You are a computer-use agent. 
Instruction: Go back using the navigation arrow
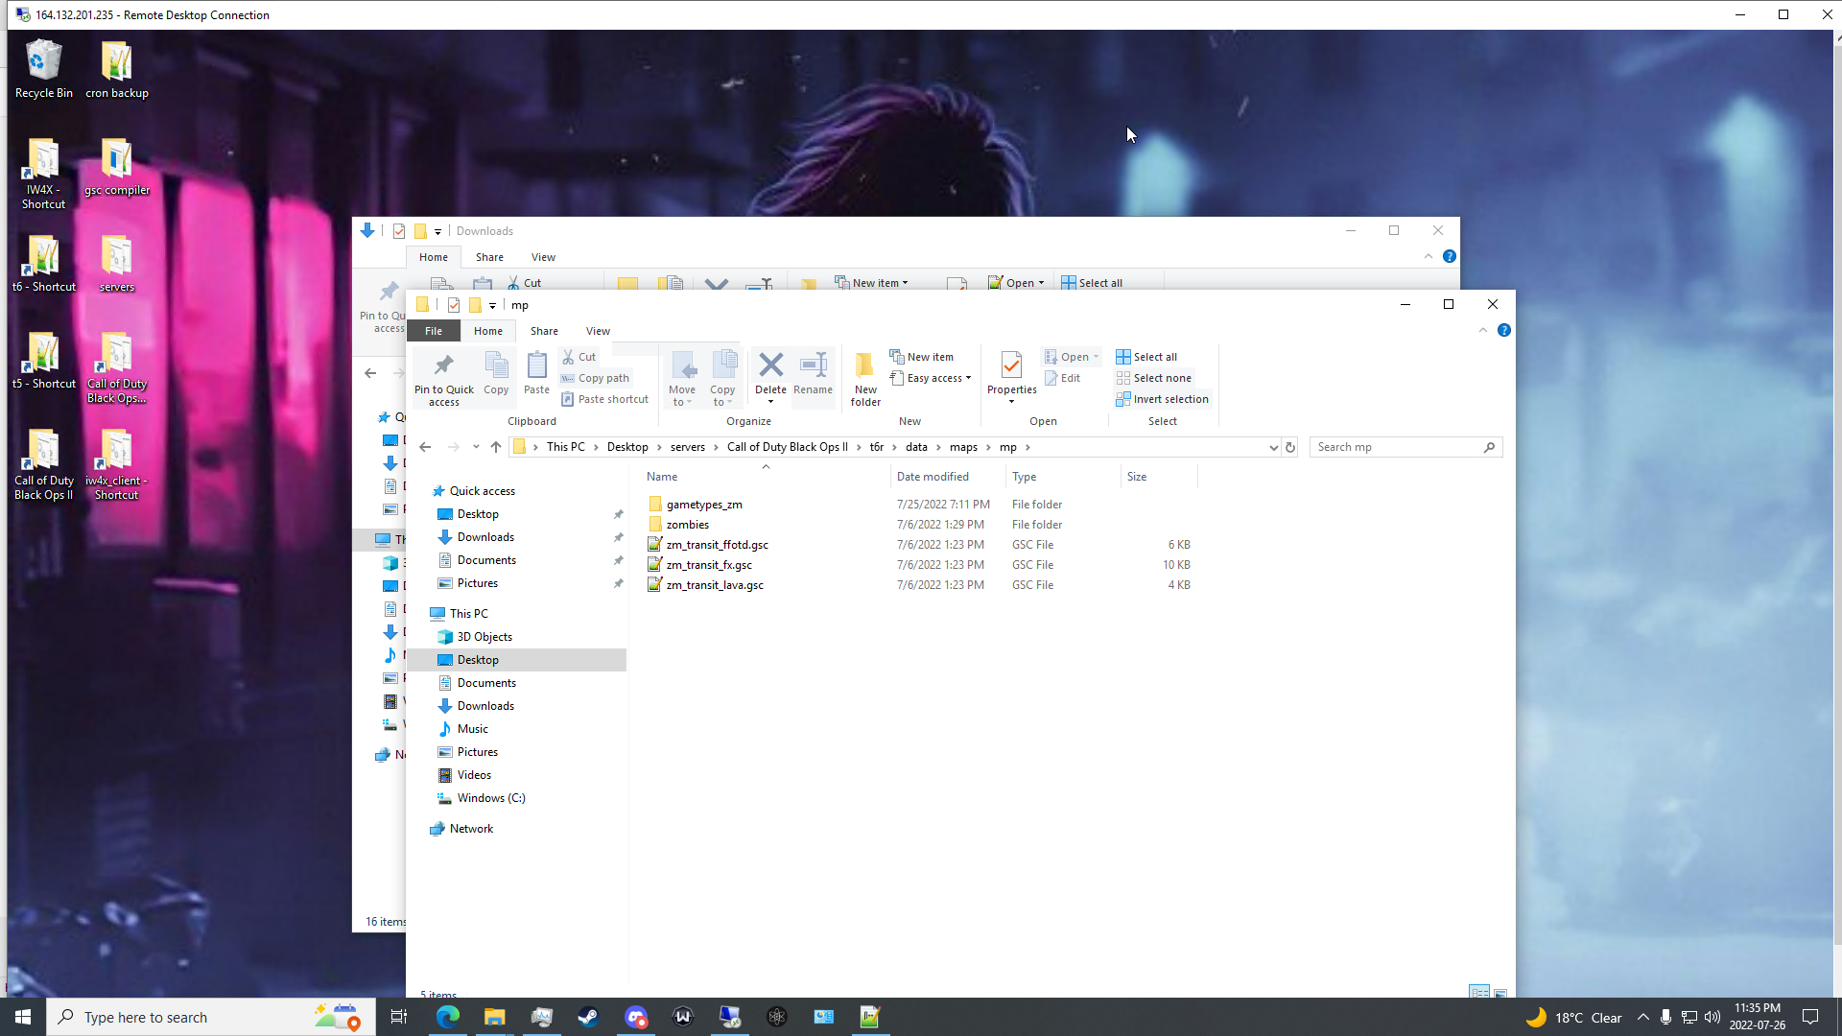coord(425,447)
